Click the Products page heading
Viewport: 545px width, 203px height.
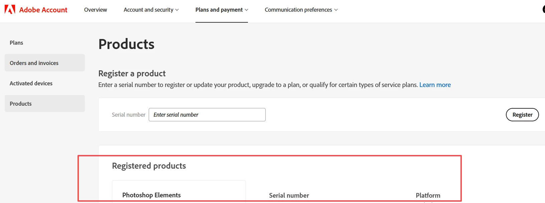click(x=126, y=44)
